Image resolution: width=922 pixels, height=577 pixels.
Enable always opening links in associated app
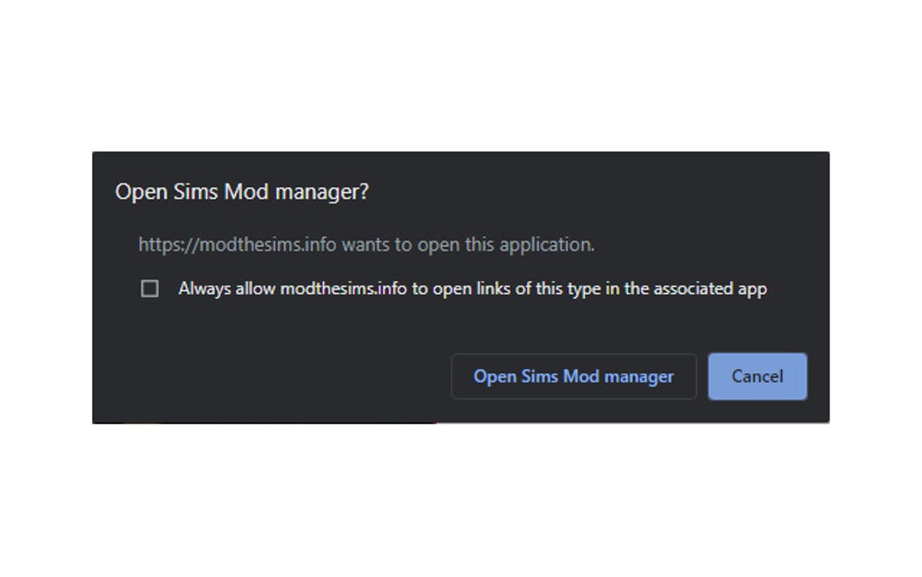[x=150, y=289]
